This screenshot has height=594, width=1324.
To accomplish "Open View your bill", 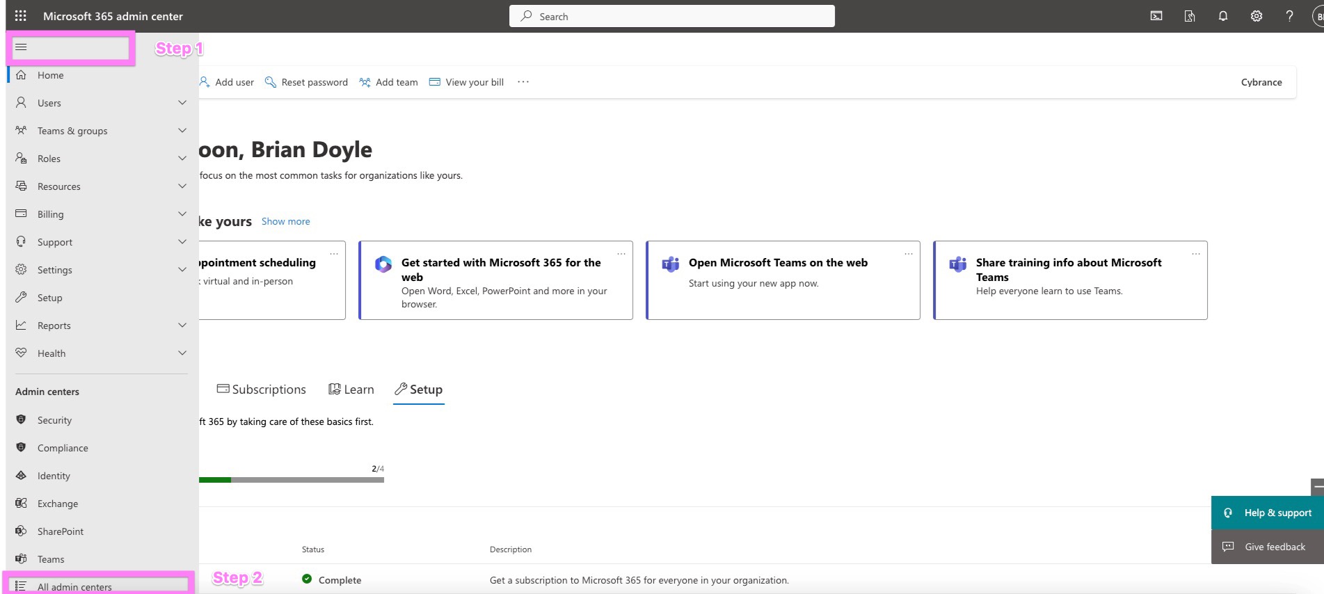I will (x=466, y=82).
